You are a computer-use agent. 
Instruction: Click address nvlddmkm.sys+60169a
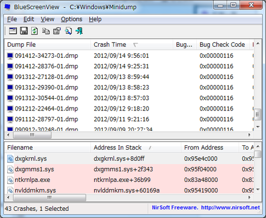click(126, 190)
